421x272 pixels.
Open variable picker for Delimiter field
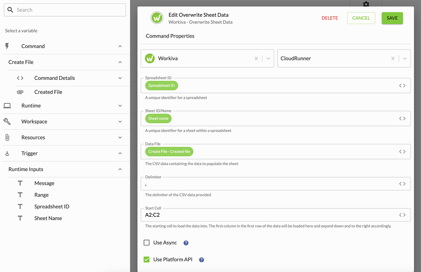pos(402,184)
